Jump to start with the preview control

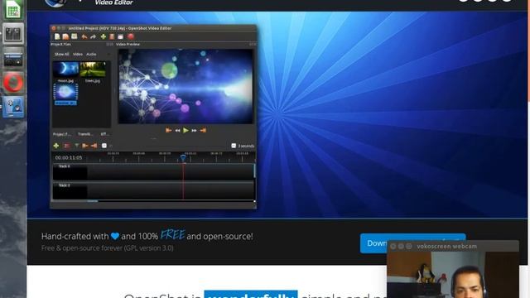coord(168,130)
